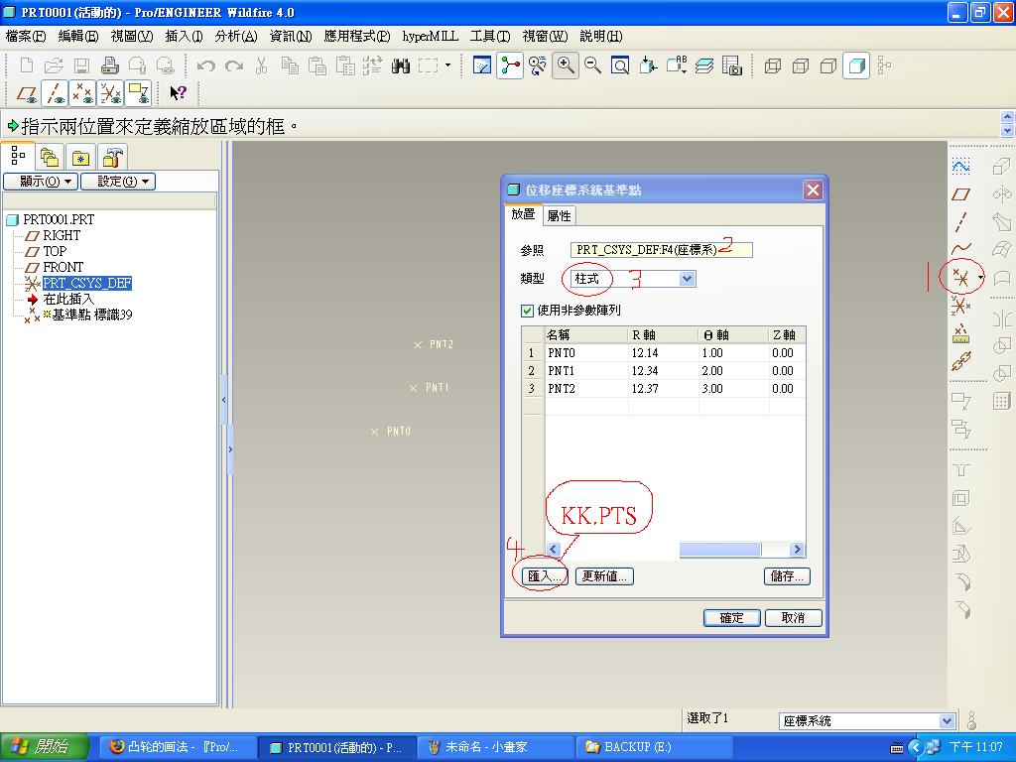Click the 參照 reference input field
Viewport: 1016px width, 762px height.
661,249
